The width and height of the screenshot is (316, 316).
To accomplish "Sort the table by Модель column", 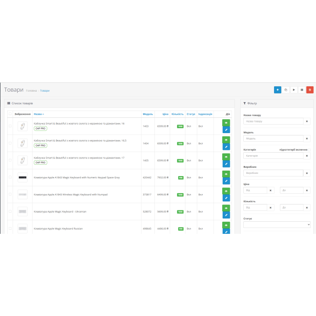I will pyautogui.click(x=148, y=114).
